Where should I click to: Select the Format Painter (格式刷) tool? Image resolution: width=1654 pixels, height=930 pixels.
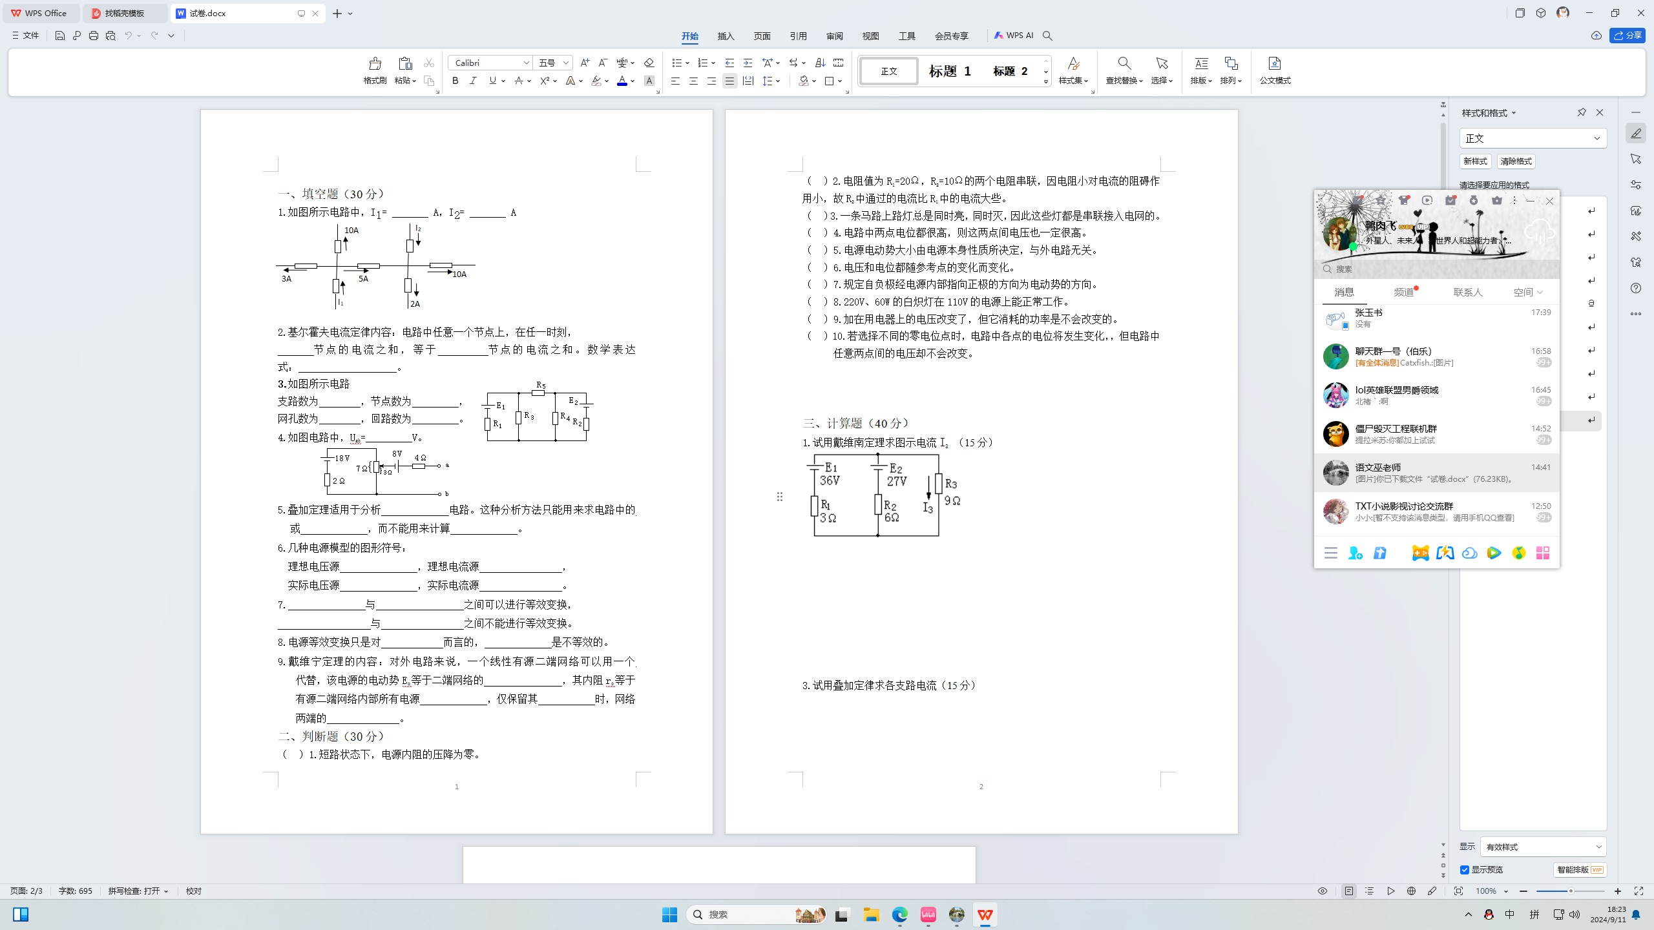(x=375, y=71)
